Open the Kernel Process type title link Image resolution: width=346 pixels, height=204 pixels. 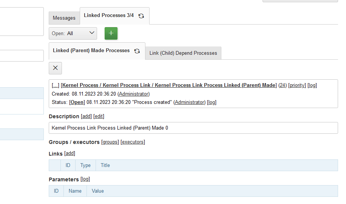[169, 85]
